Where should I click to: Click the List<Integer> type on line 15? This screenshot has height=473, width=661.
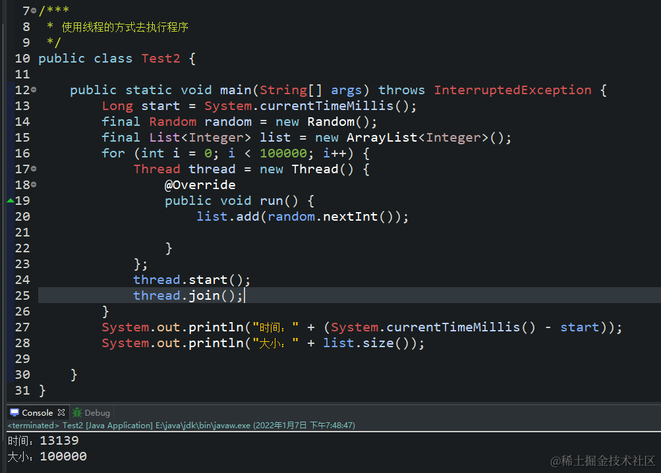[x=200, y=138]
